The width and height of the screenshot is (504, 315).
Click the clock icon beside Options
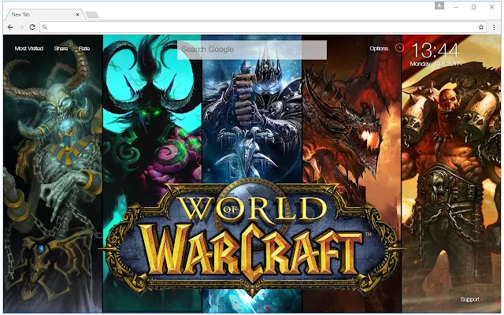coord(399,48)
